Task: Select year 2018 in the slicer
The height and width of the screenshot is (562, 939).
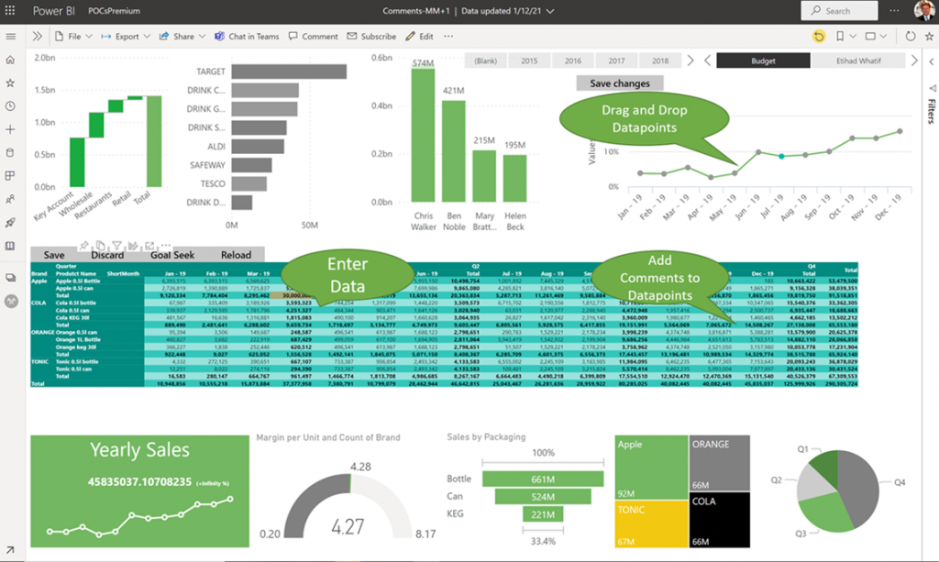Action: (660, 61)
